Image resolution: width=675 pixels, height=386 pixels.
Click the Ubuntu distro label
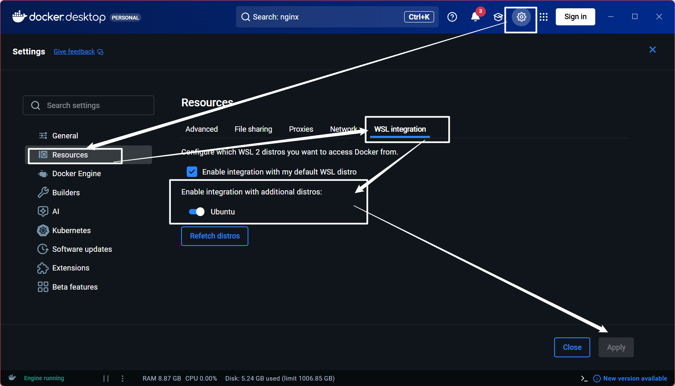223,211
